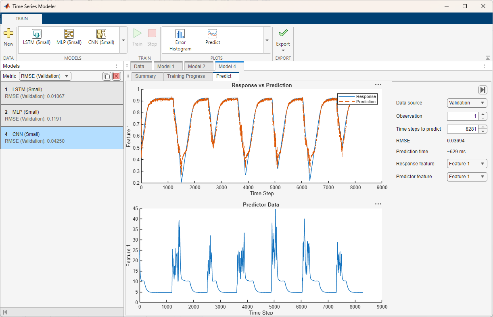The height and width of the screenshot is (317, 493).
Task: Select the LSTM (Small) model template
Action: [x=36, y=38]
